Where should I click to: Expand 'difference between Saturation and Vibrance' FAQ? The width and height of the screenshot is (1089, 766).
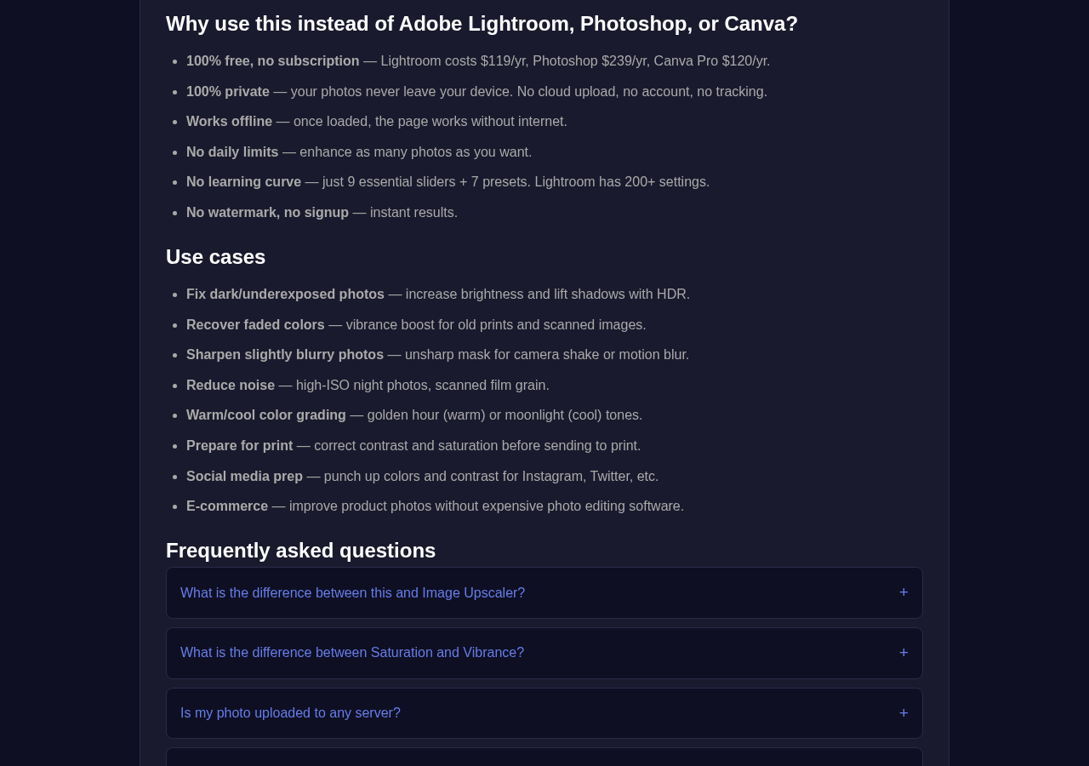pyautogui.click(x=544, y=653)
